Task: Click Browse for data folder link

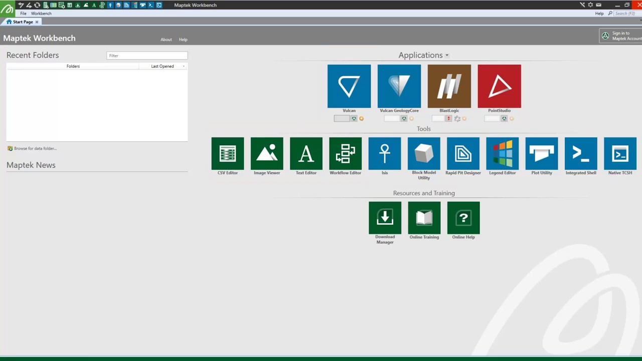Action: [32, 148]
